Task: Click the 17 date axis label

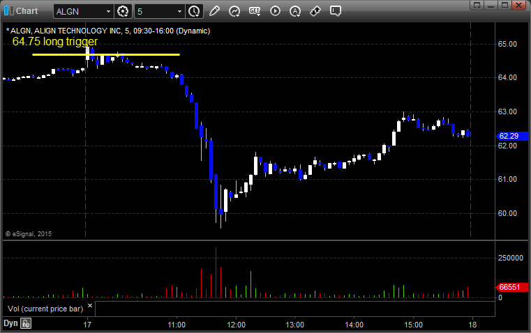Action: coord(87,325)
